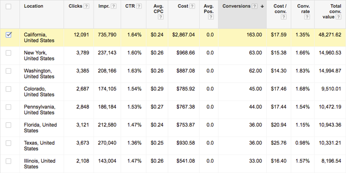Click Colorado impressions value 174,105
The height and width of the screenshot is (173, 346).
pyautogui.click(x=107, y=89)
